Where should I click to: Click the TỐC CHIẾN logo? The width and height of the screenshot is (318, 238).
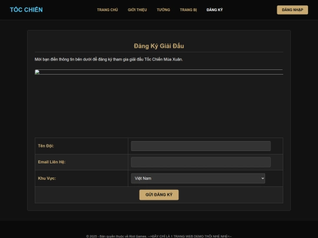[26, 10]
